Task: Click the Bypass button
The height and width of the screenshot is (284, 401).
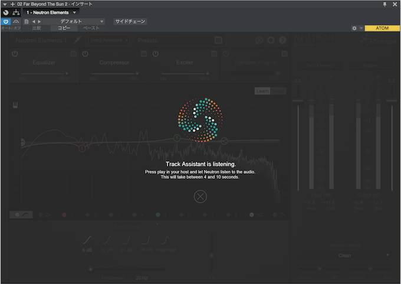Action: [x=370, y=66]
